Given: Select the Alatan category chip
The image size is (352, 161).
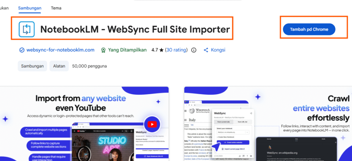Looking at the screenshot, I should [x=59, y=66].
